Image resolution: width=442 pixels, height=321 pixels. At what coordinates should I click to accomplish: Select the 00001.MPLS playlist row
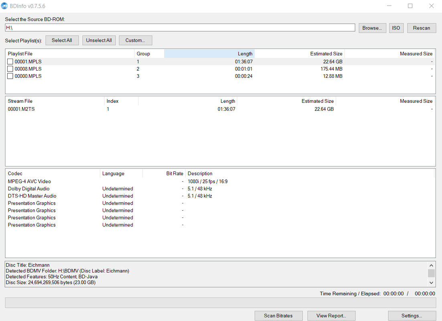coord(220,61)
